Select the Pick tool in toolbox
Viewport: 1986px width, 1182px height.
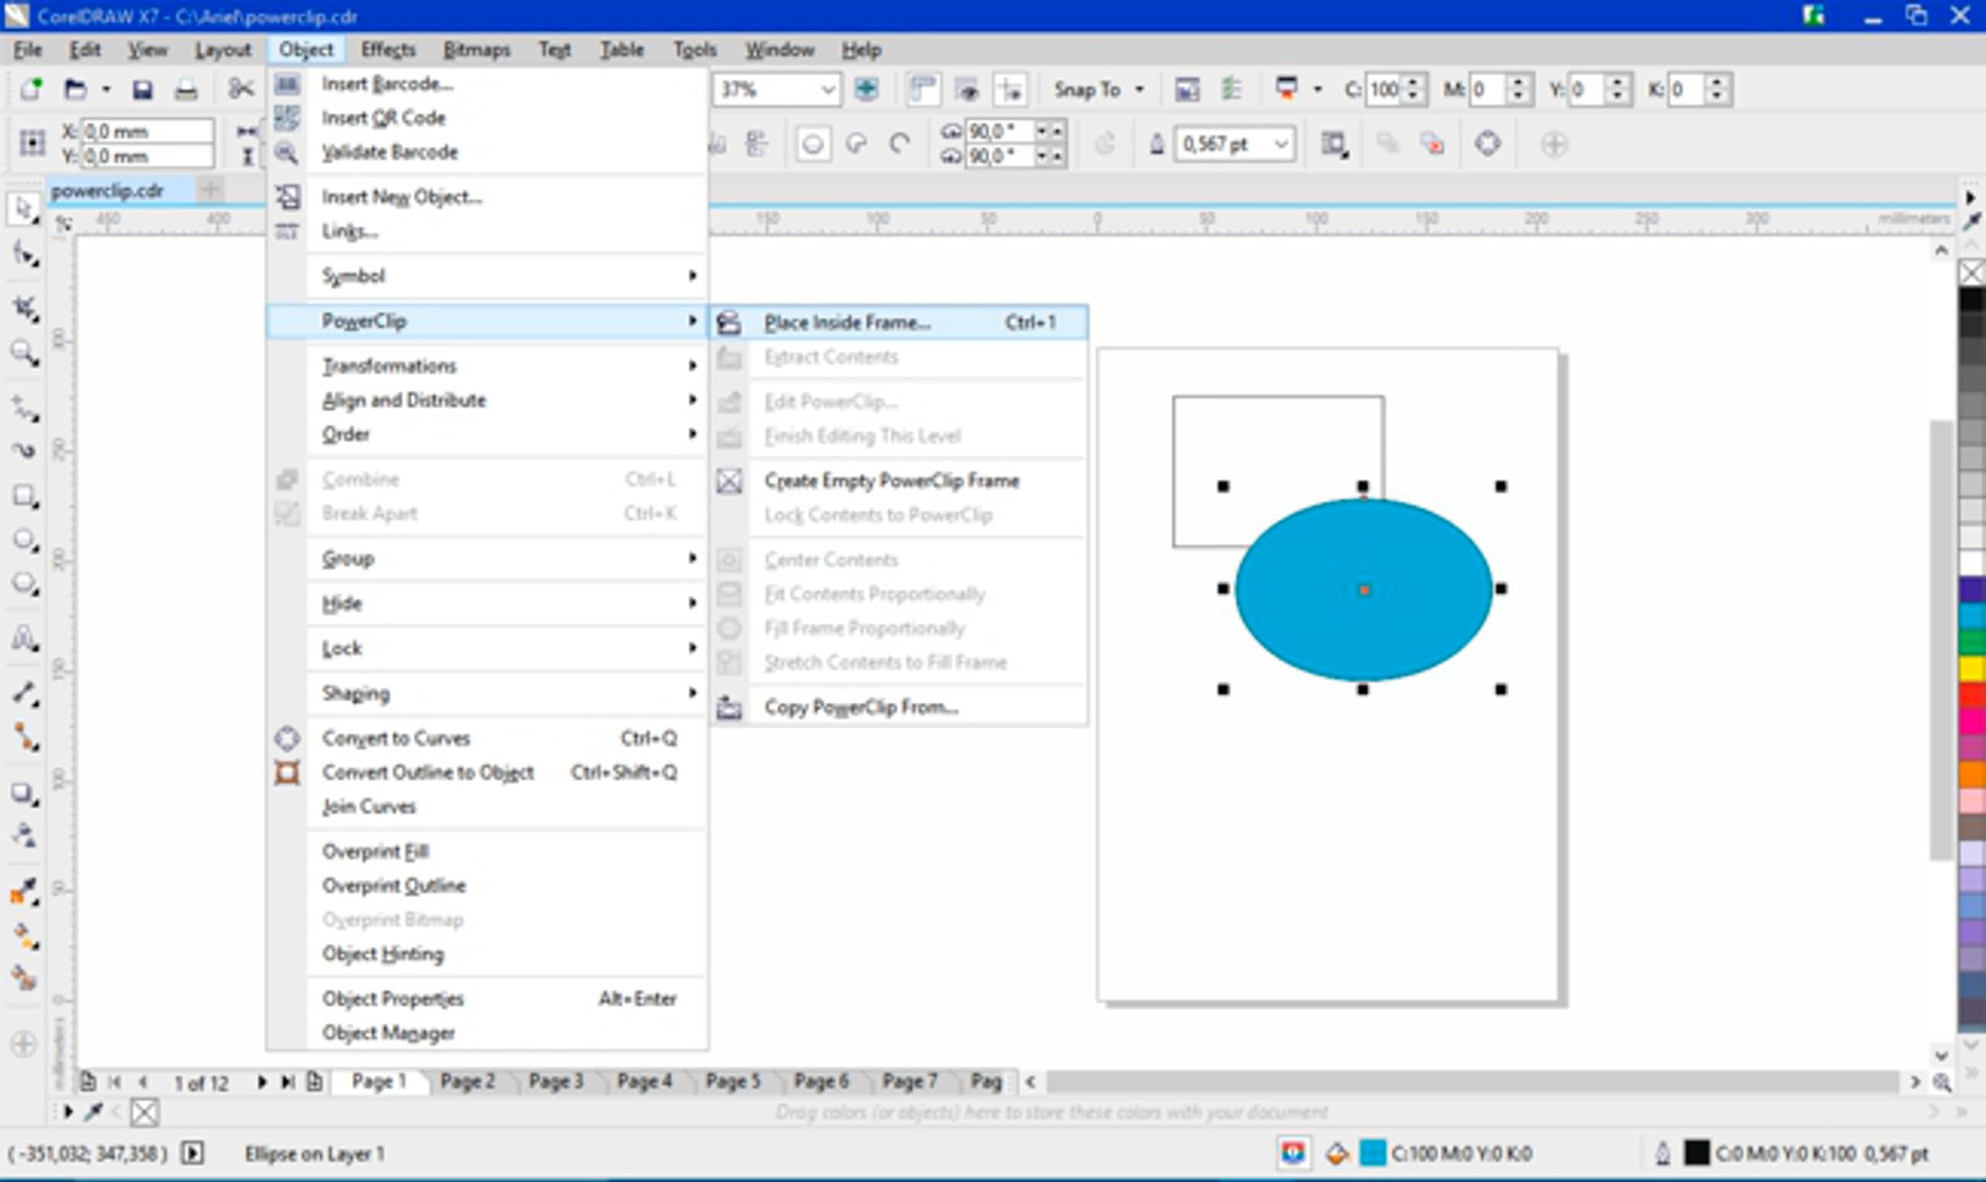click(x=23, y=209)
